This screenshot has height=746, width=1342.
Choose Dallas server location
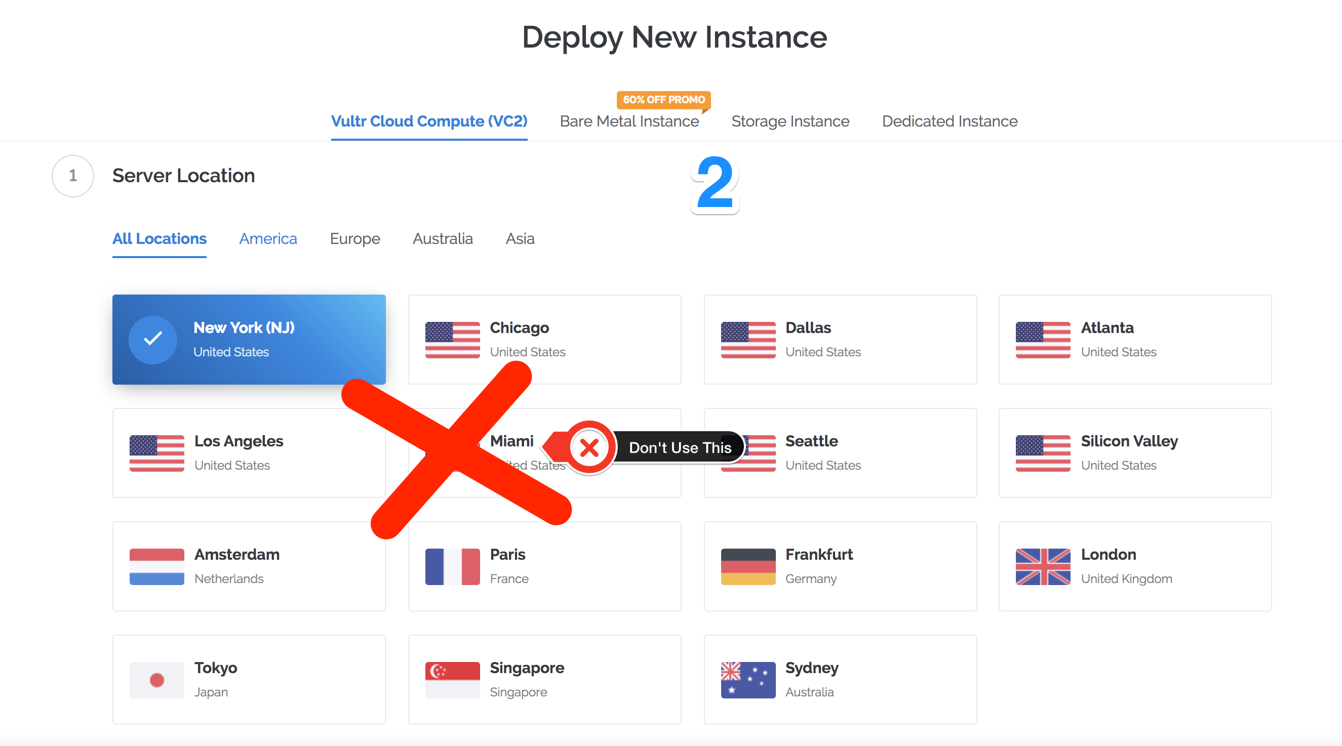point(840,340)
